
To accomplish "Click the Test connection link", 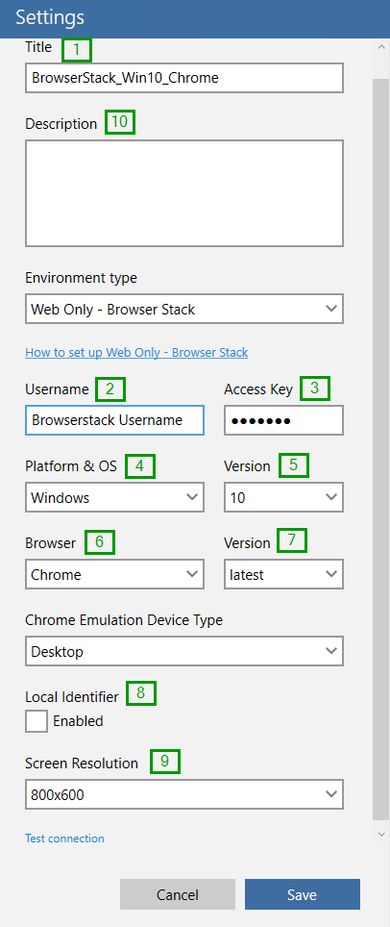I will click(64, 839).
